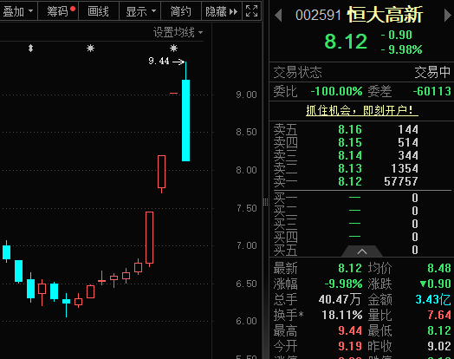Screen dimensions: 454x359
Task: Select the 画线 drawing tool
Action: 98,11
